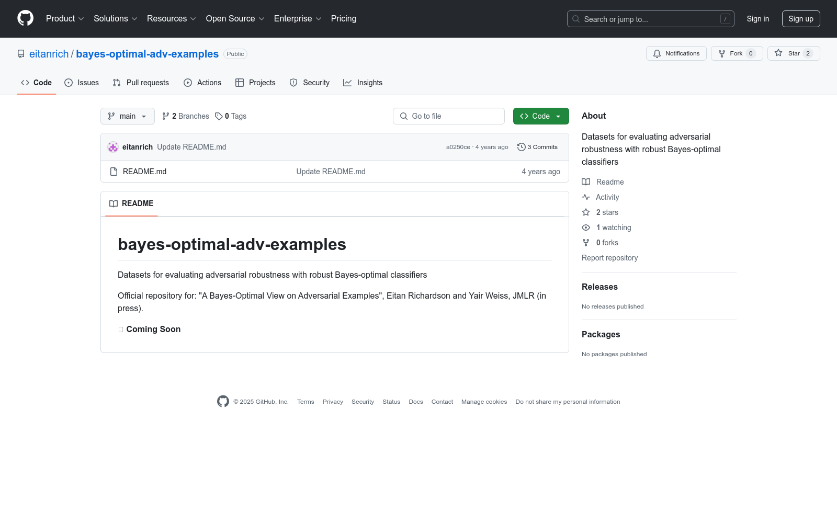
Task: Click the Sign up button
Action: click(800, 19)
